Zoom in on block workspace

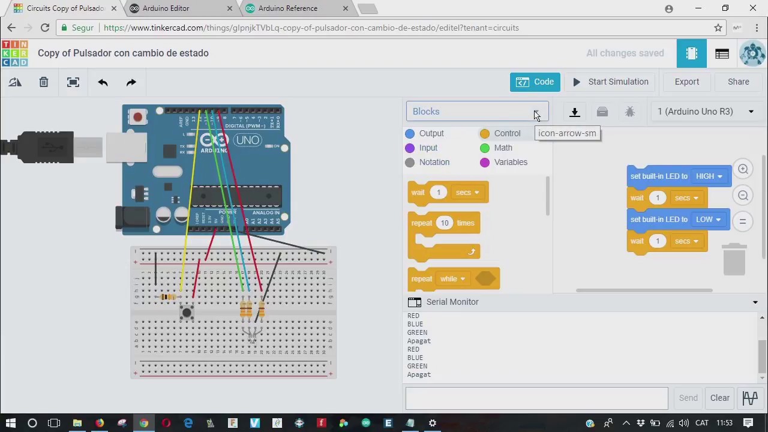(743, 169)
